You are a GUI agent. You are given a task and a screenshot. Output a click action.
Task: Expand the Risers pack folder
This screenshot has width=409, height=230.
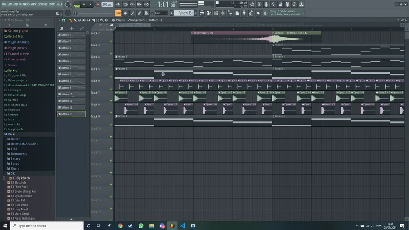pos(15,169)
